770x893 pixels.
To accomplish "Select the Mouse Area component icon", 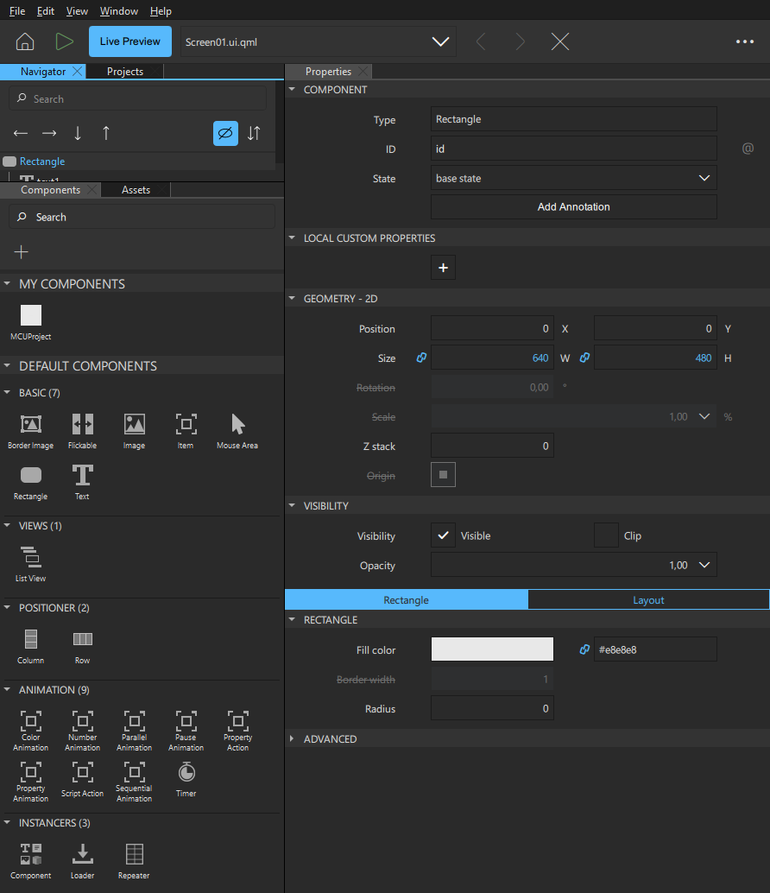I will tap(237, 424).
